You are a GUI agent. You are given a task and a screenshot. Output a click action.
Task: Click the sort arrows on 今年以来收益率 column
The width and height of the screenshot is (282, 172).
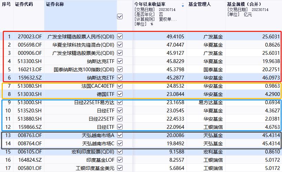[x=183, y=5]
